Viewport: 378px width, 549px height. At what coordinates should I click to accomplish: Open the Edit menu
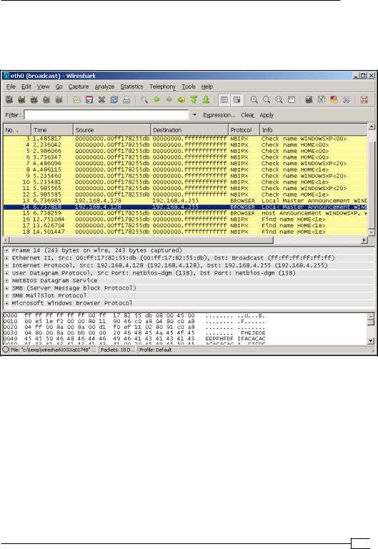point(26,86)
